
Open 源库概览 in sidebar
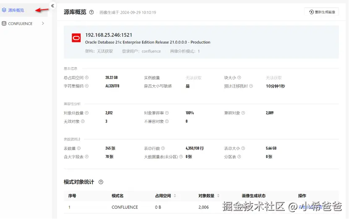click(16, 10)
